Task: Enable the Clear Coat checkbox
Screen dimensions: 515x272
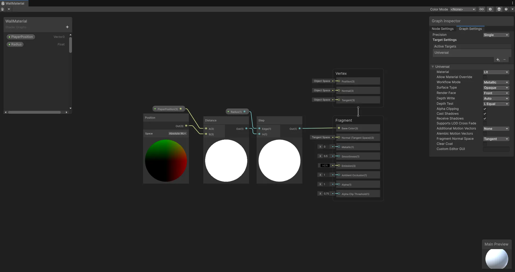Action: pos(485,144)
